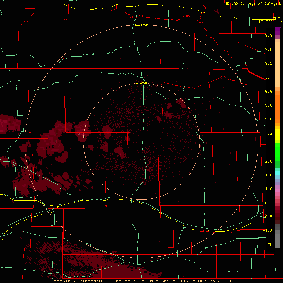Click the KLNX radar site identifier
This screenshot has height=283, width=283.
184,281
